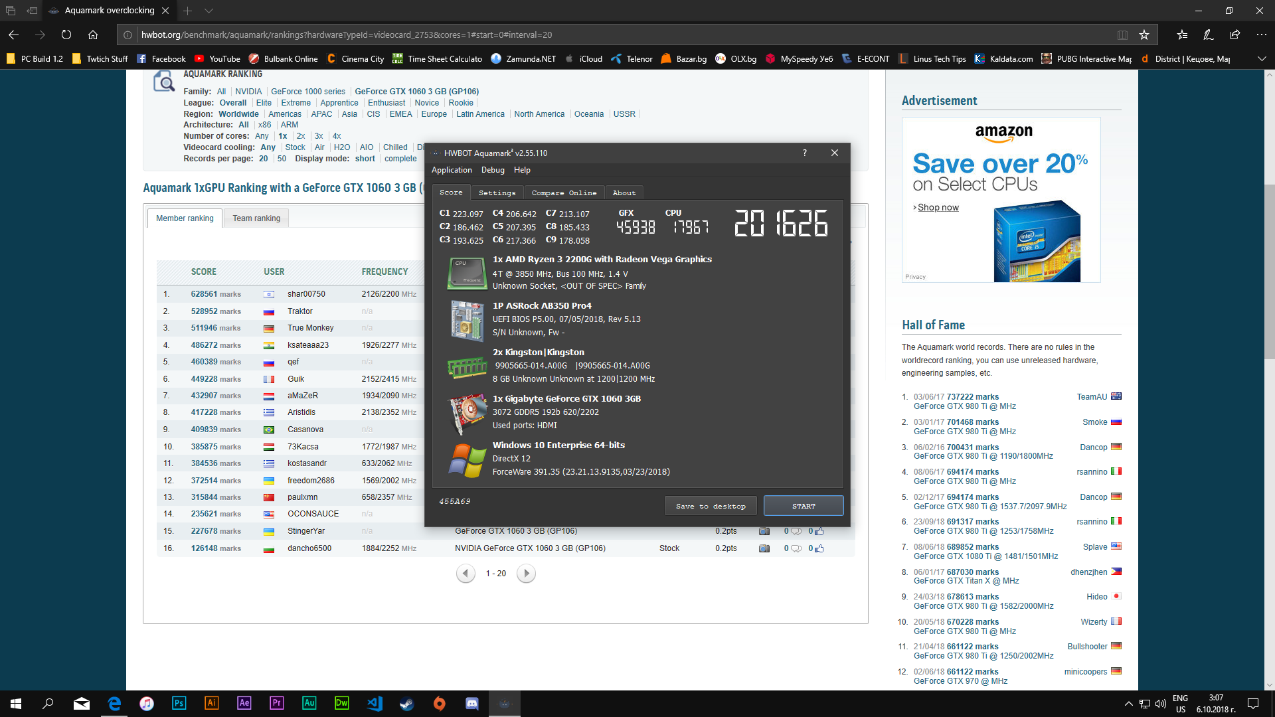This screenshot has width=1275, height=717.
Task: Open Illustrator from the taskbar
Action: [212, 703]
